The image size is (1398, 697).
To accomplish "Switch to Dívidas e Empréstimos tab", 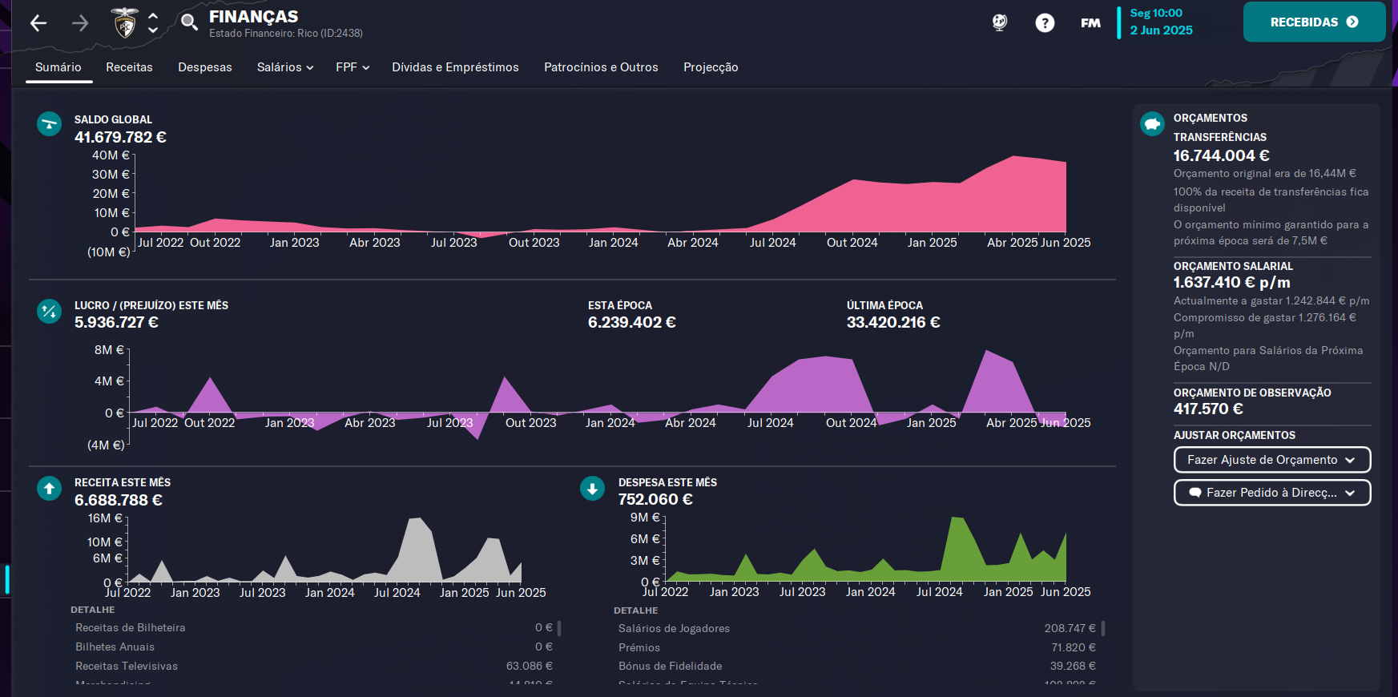I will click(x=455, y=67).
